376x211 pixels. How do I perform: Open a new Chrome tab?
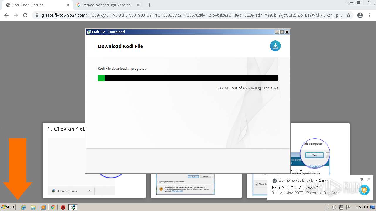[150, 5]
